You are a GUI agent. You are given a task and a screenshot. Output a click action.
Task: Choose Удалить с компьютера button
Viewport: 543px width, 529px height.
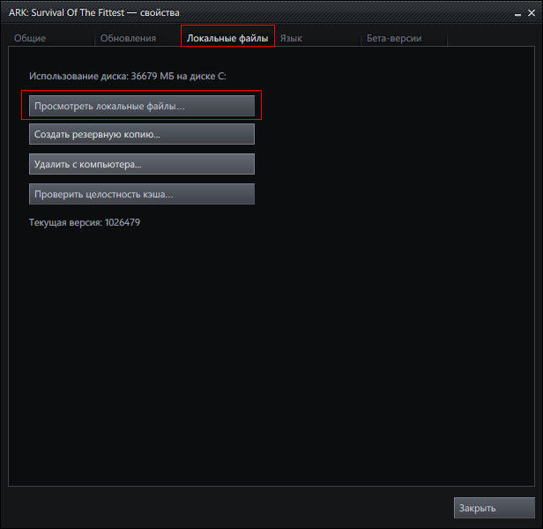[142, 164]
